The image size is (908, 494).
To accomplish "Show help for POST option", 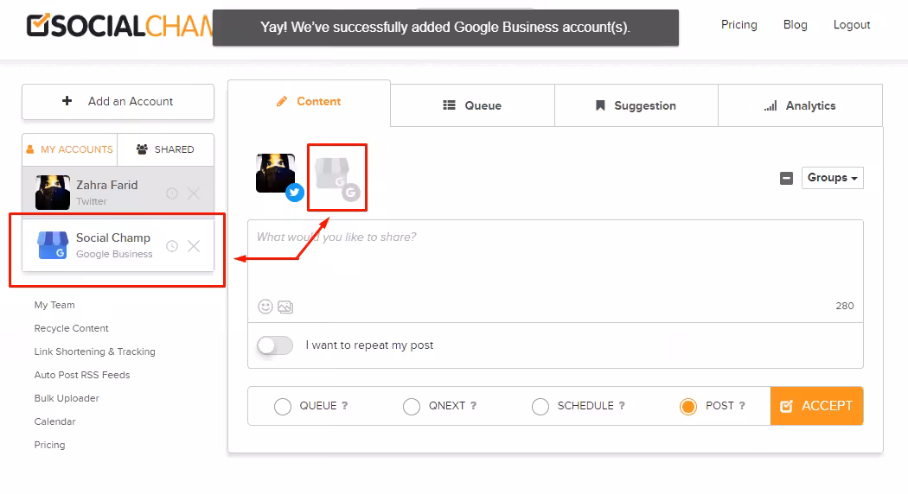I will tap(742, 406).
